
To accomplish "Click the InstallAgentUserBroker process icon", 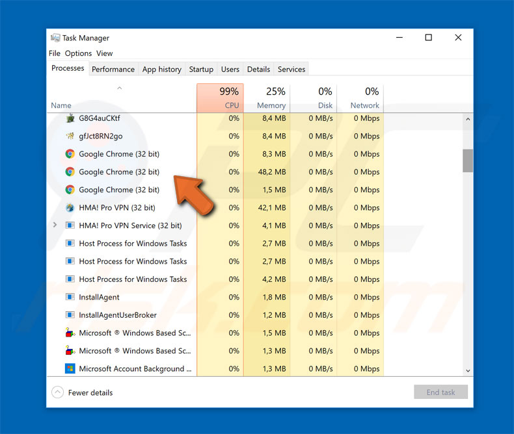I will pos(70,315).
